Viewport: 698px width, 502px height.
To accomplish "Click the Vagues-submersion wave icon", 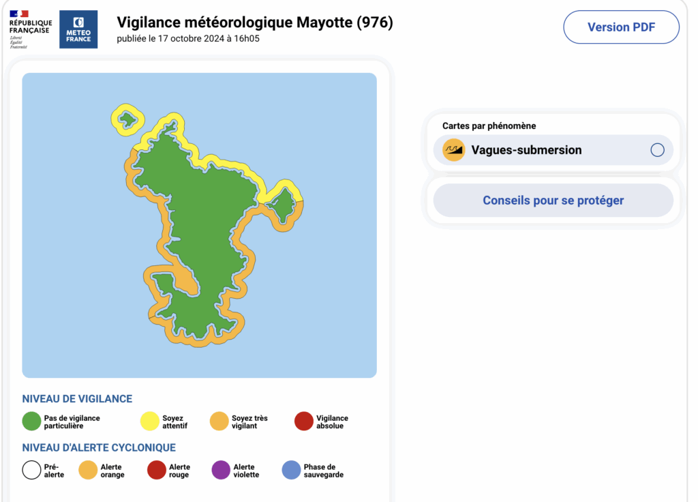I will coord(453,150).
